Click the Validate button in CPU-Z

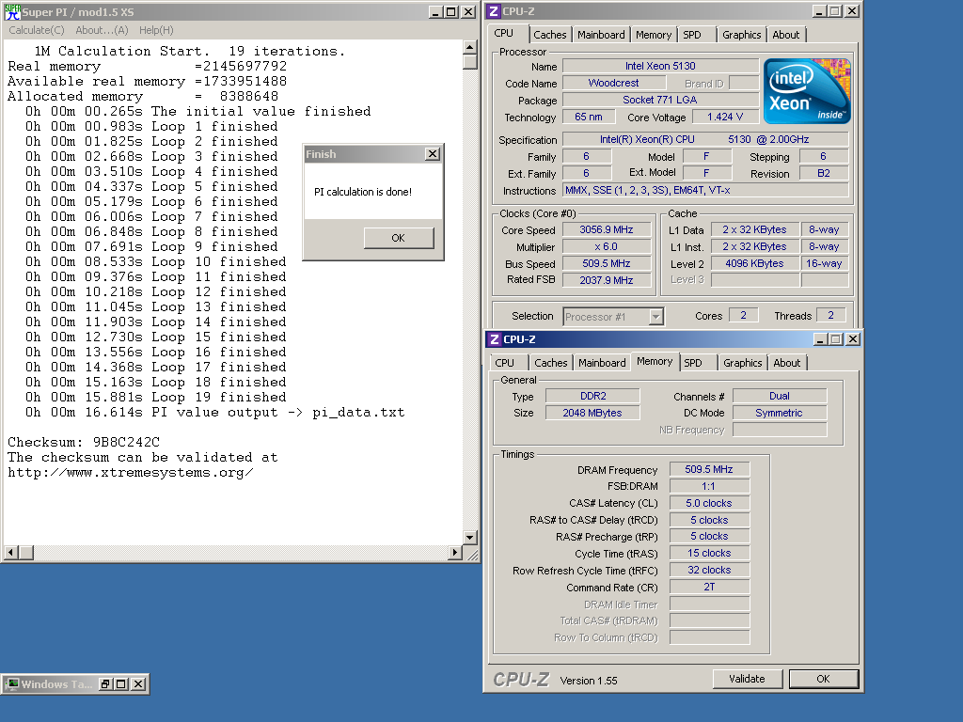pyautogui.click(x=747, y=679)
